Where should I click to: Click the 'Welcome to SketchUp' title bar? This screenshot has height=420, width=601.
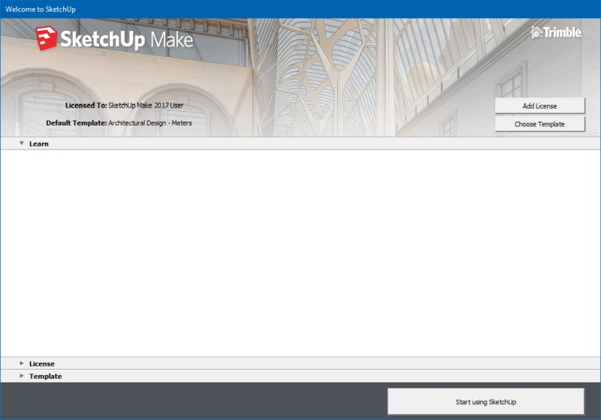pyautogui.click(x=300, y=9)
